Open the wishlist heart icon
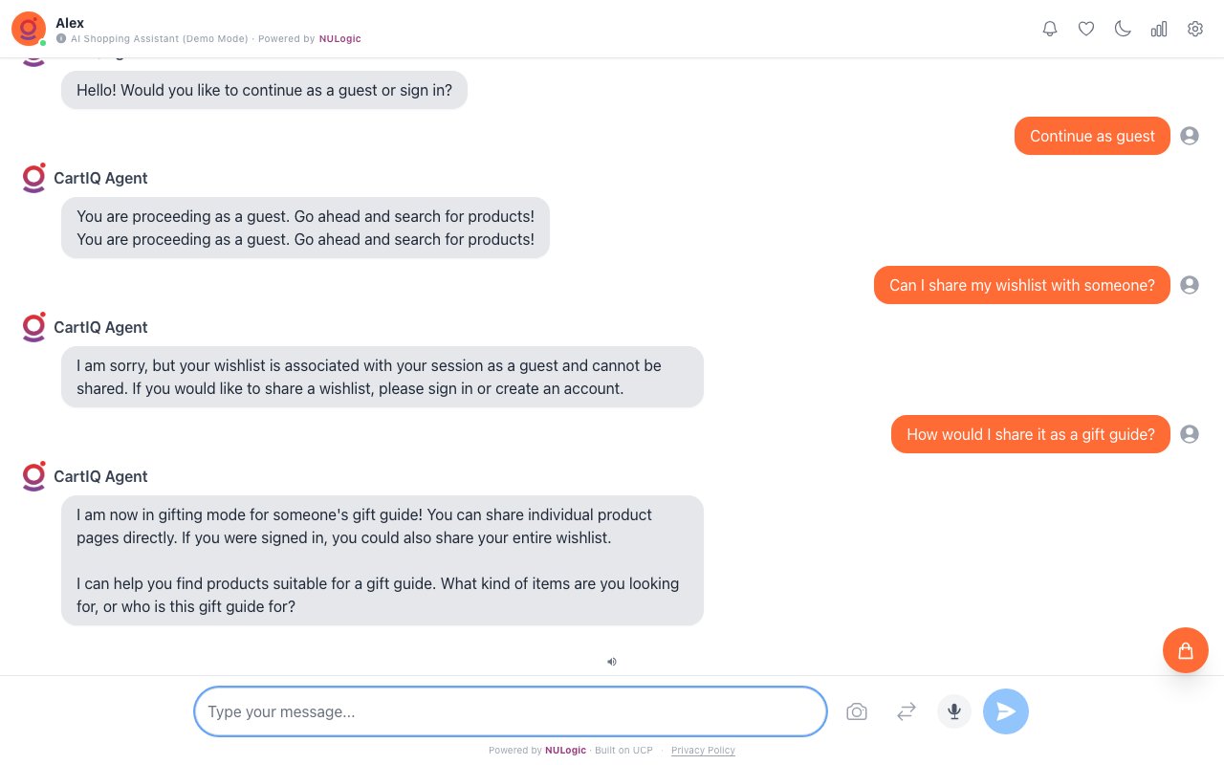The width and height of the screenshot is (1224, 765). click(x=1086, y=29)
